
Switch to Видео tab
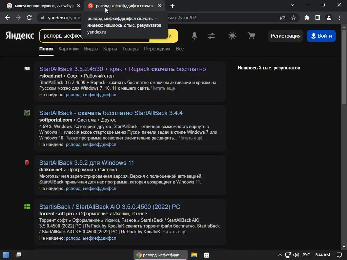pos(91,49)
